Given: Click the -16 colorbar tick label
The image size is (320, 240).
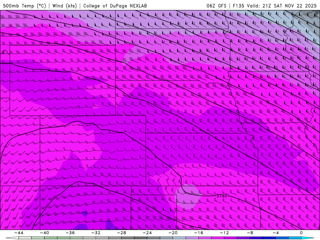Looking at the screenshot, I should pos(199,233).
